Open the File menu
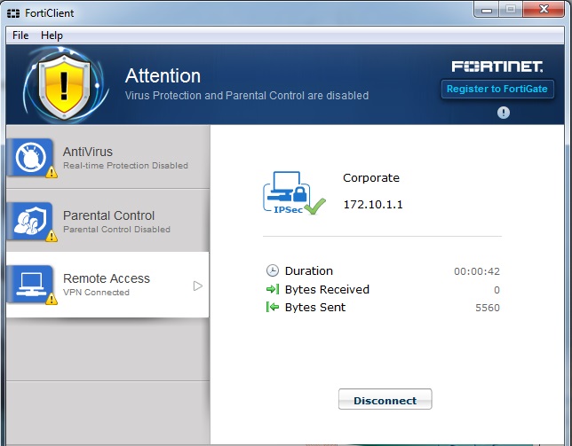Image resolution: width=572 pixels, height=446 pixels. pos(20,35)
